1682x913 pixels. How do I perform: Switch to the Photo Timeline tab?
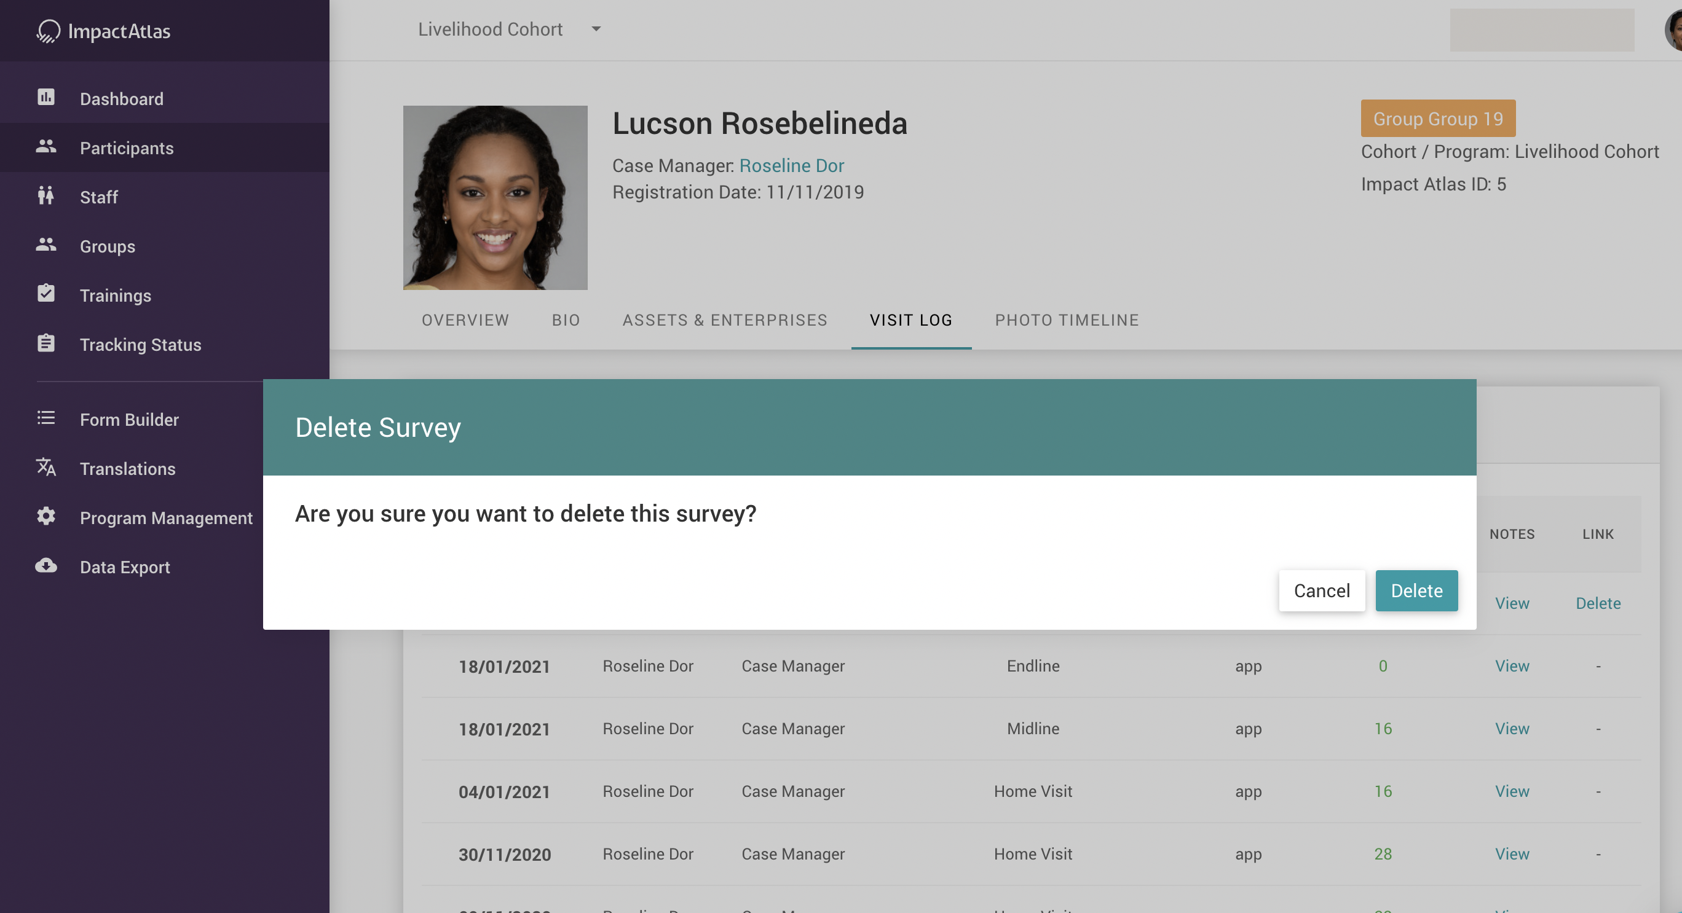point(1066,319)
